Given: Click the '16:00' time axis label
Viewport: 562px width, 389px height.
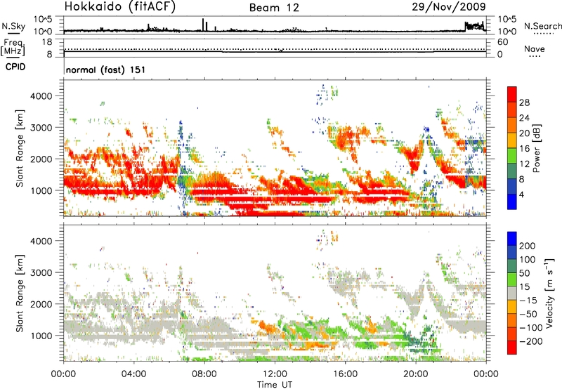Looking at the screenshot, I should click(345, 374).
